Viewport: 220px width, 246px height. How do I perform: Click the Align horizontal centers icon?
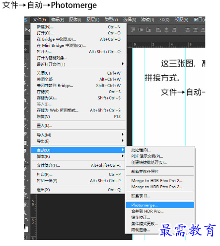166,30
